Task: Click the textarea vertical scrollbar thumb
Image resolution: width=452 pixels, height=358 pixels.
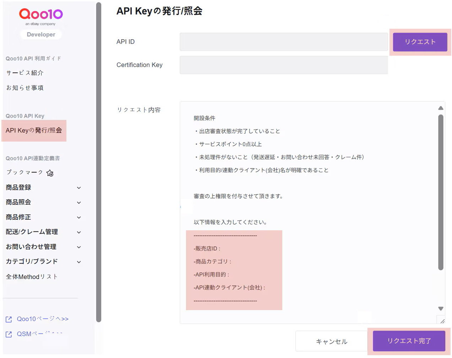Action: coord(441,192)
